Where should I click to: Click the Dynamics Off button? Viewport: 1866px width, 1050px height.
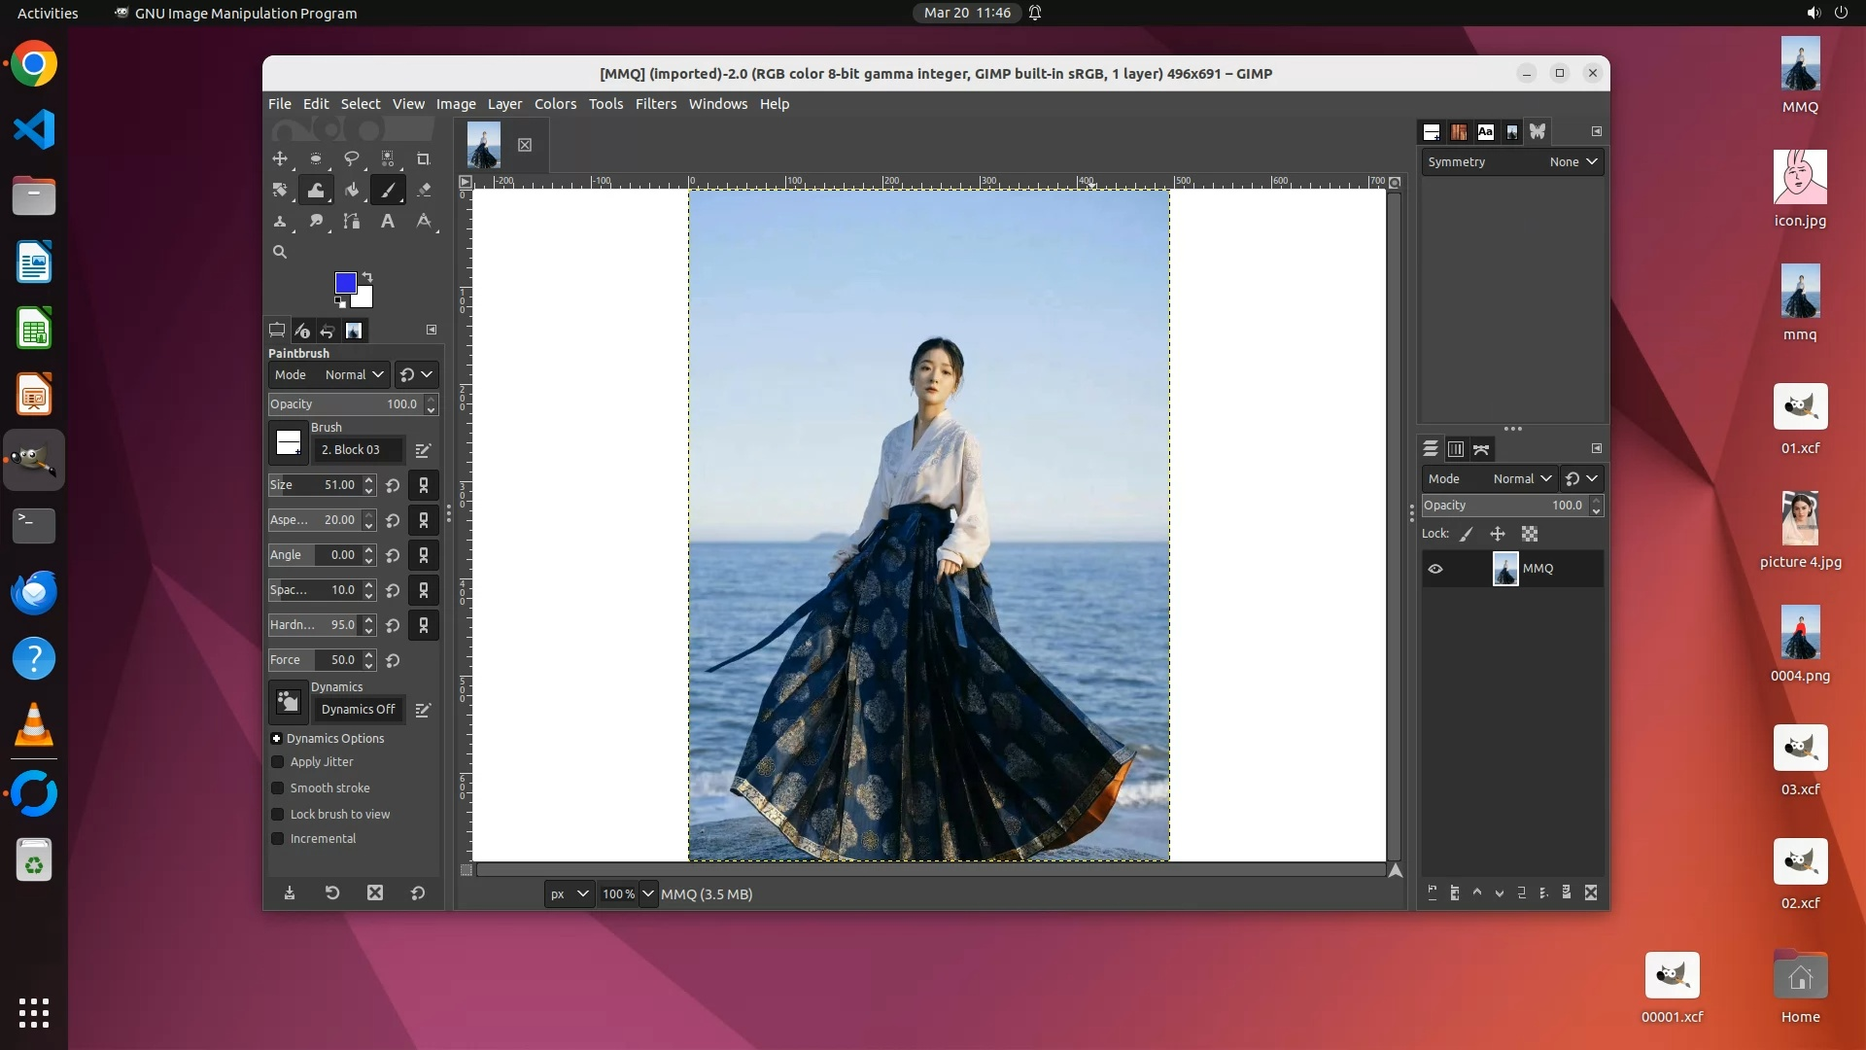(x=358, y=710)
